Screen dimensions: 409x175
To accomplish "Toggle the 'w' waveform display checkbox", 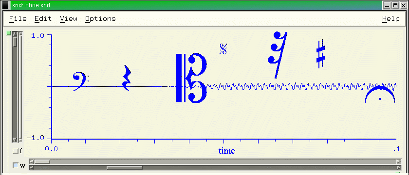I will click(16, 165).
